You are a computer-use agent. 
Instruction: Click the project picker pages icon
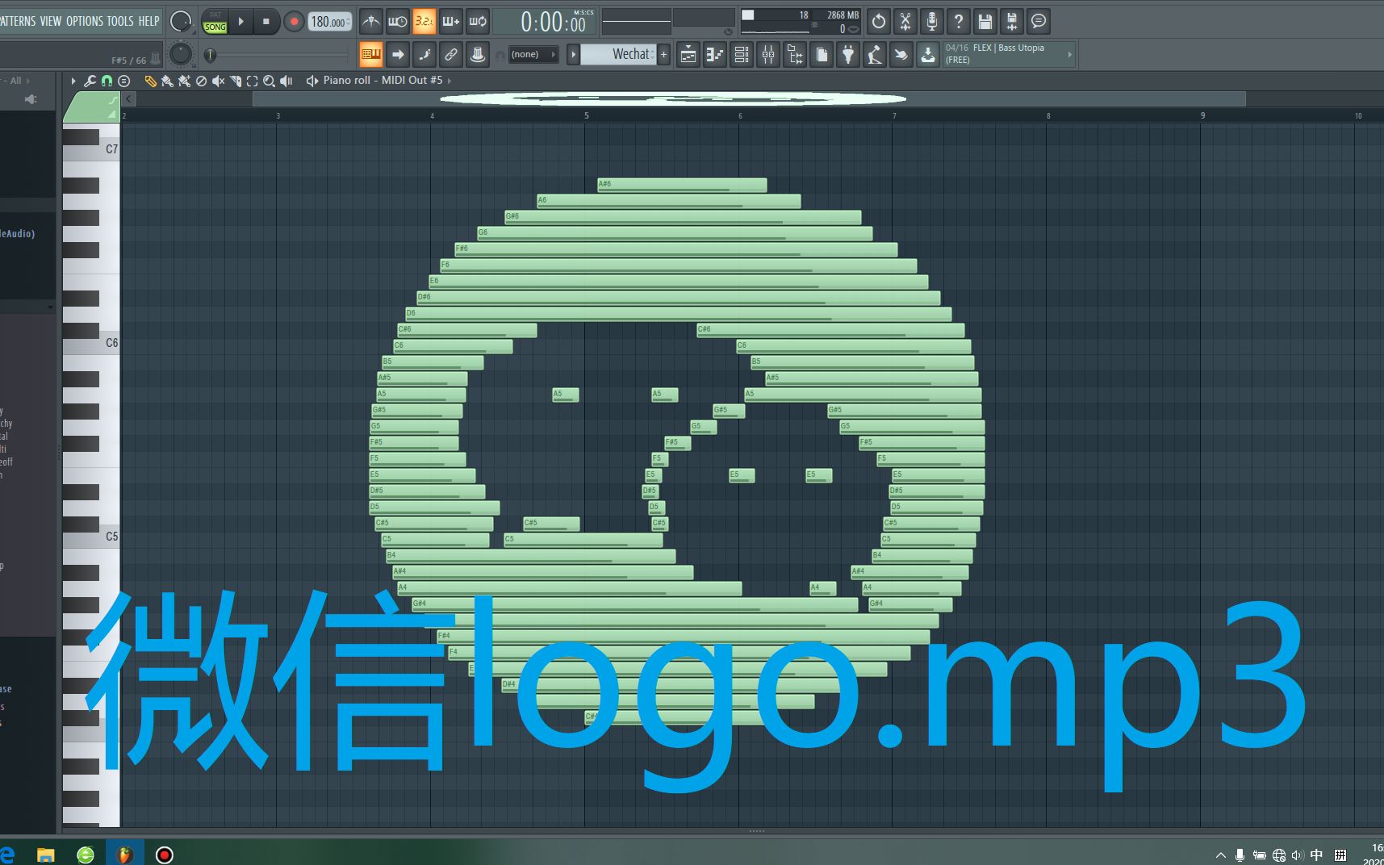822,54
